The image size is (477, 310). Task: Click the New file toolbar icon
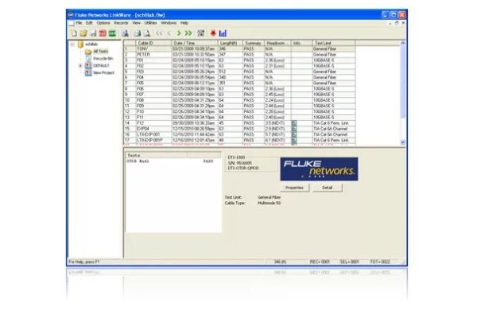point(74,33)
